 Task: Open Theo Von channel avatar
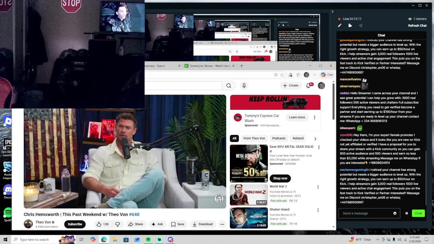point(28,224)
